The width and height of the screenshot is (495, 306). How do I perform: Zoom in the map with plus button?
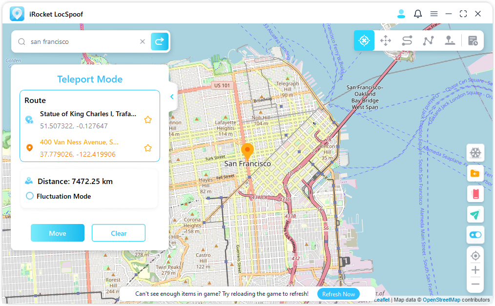click(475, 270)
